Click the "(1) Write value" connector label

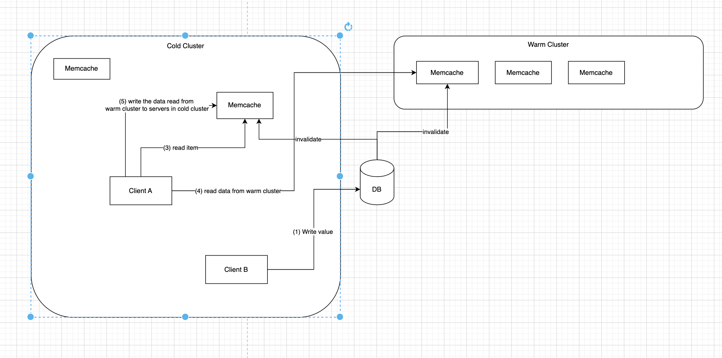pyautogui.click(x=313, y=232)
